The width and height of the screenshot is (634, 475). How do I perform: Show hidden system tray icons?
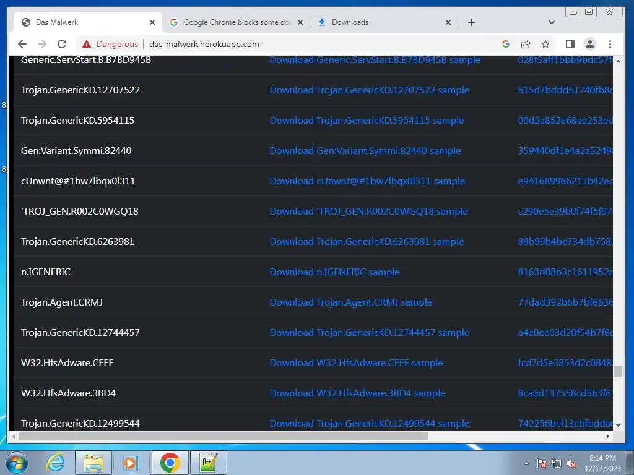click(526, 463)
